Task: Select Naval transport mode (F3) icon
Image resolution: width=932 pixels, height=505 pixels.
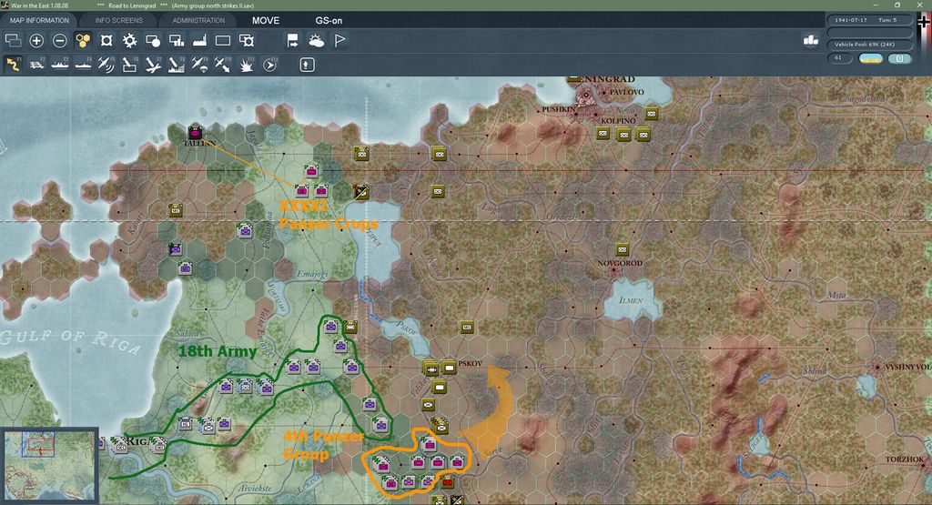Action: coord(59,65)
